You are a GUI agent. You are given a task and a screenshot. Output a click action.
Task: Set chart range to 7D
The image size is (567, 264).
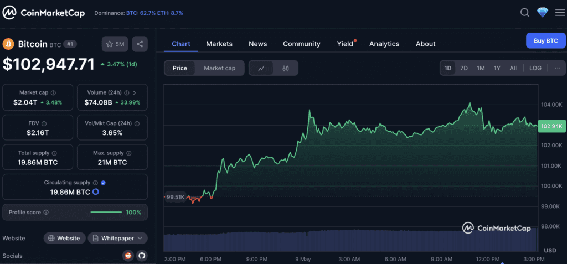[x=464, y=68]
